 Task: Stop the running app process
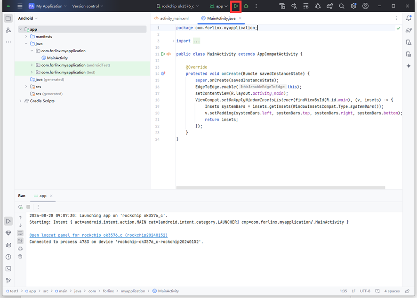(x=28, y=207)
